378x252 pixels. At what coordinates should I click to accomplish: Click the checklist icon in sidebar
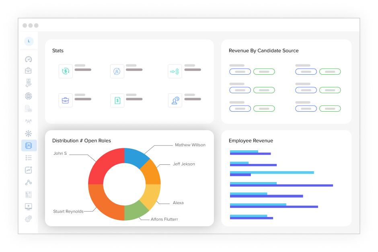click(x=28, y=158)
